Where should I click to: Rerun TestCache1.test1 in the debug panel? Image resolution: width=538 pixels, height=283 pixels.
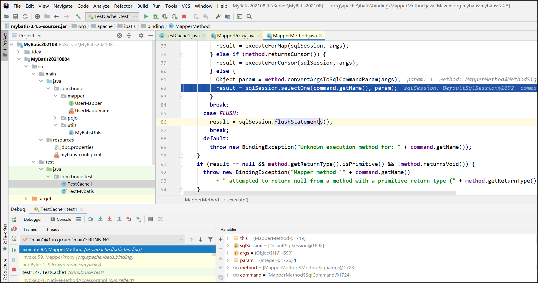click(x=14, y=219)
